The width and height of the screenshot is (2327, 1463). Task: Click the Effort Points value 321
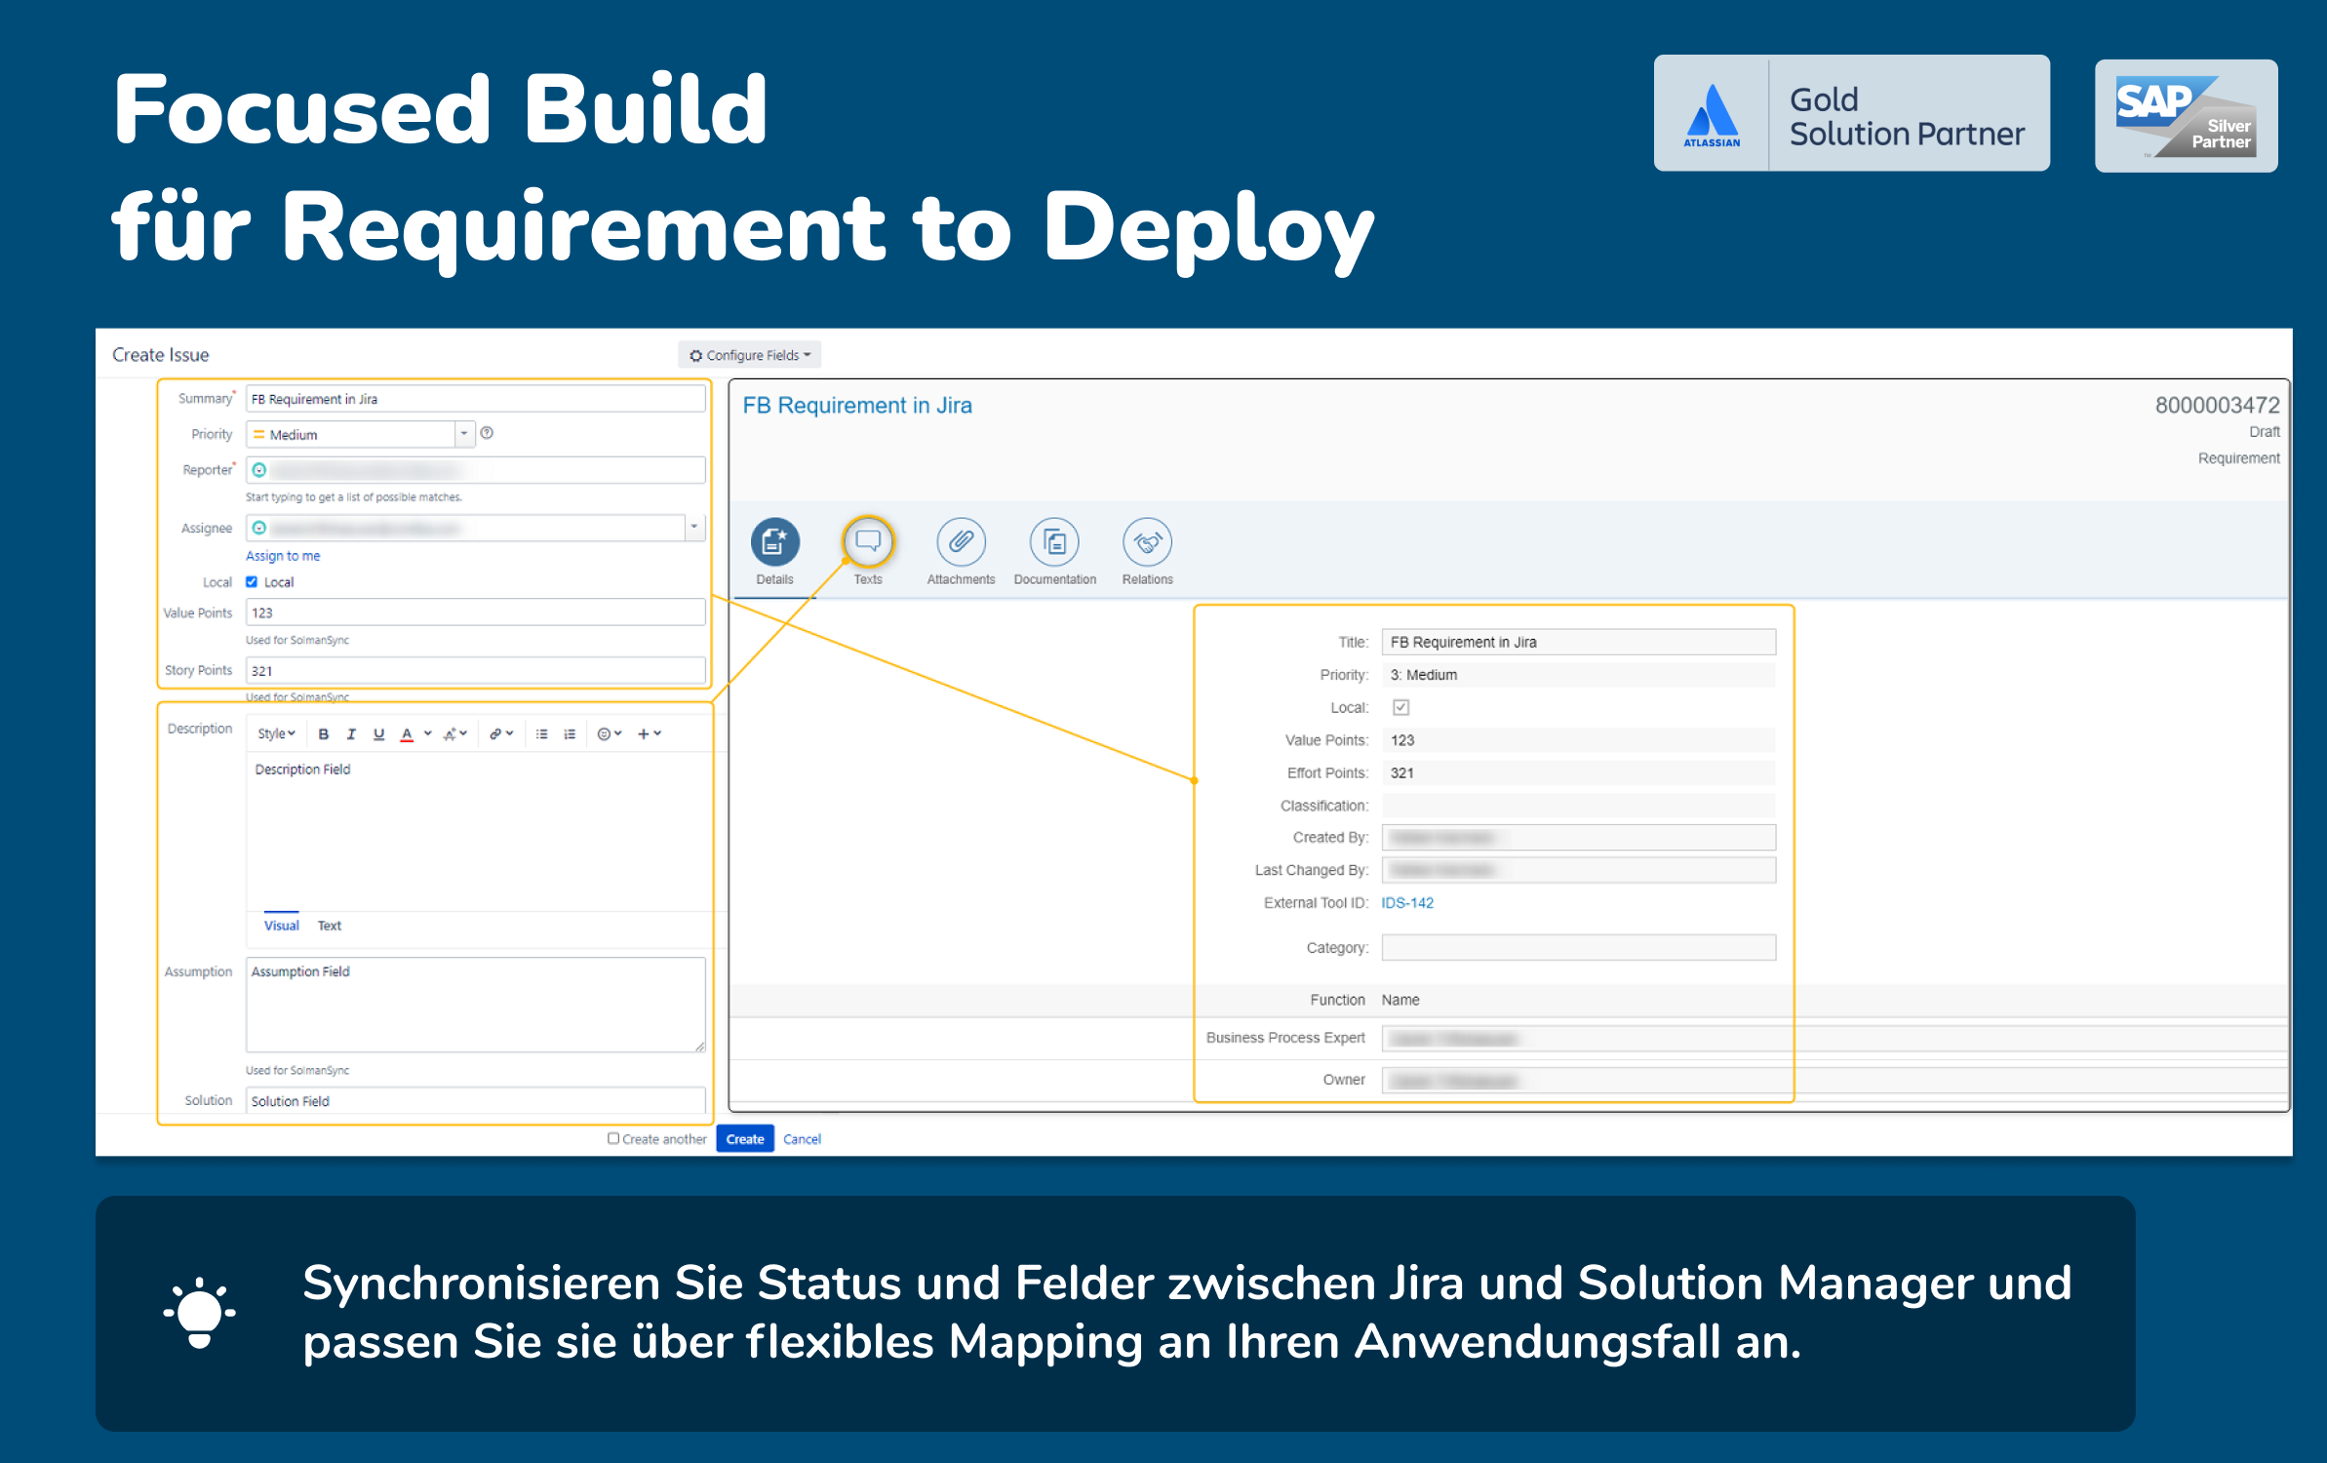click(x=1402, y=772)
